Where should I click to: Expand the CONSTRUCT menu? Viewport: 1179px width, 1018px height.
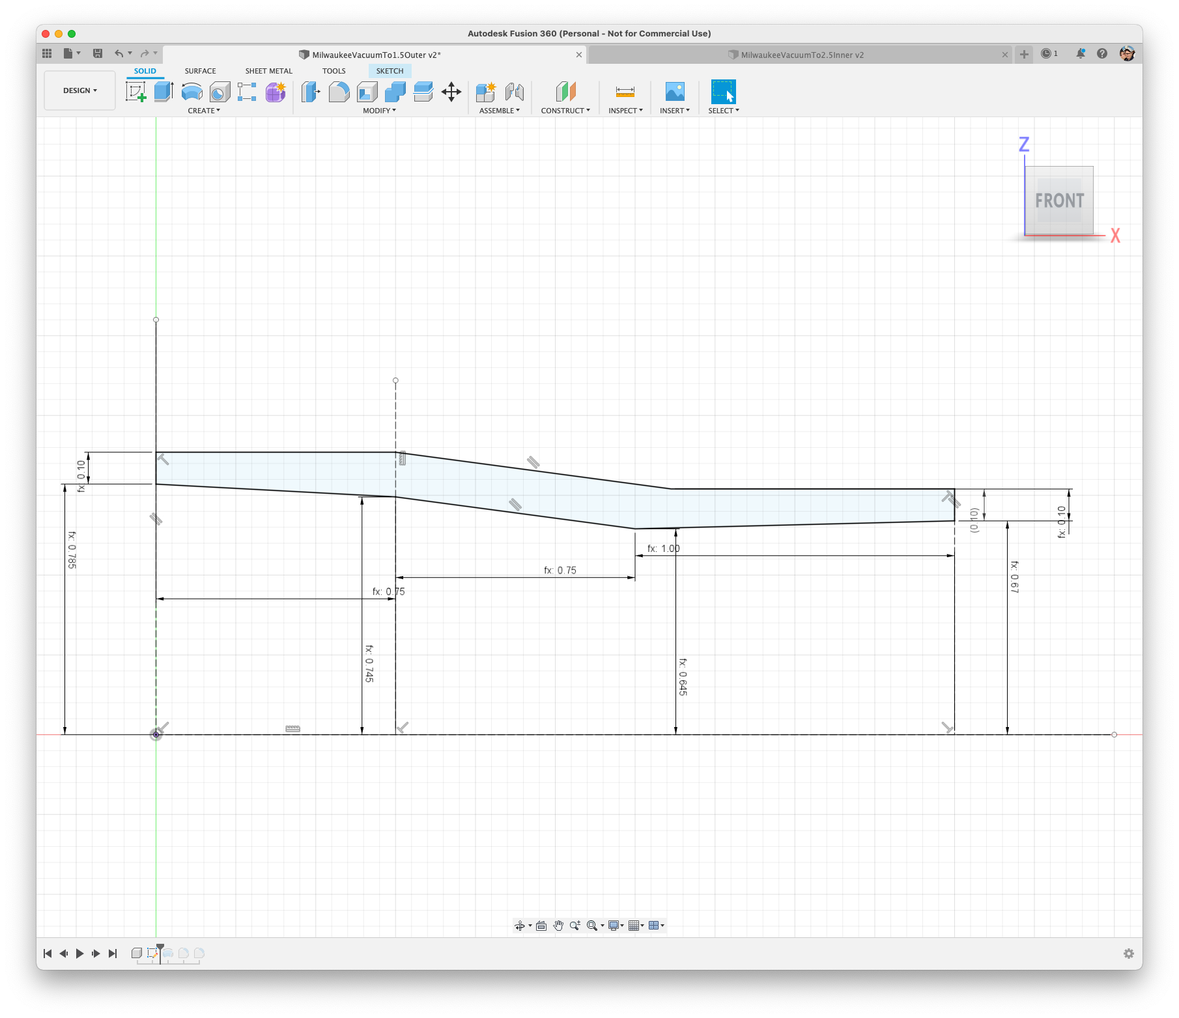coord(565,111)
